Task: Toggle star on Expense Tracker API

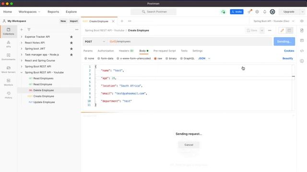Action: click(x=71, y=37)
